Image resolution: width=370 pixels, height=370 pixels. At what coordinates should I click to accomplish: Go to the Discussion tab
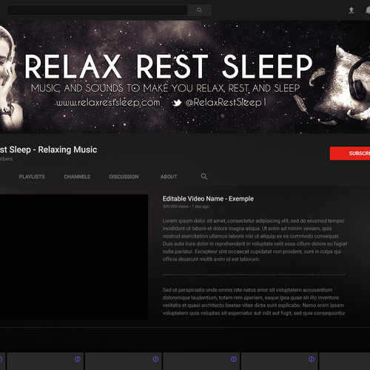pos(124,177)
